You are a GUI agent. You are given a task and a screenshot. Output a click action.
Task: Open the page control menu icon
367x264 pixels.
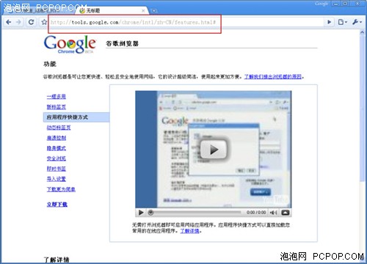click(x=343, y=22)
